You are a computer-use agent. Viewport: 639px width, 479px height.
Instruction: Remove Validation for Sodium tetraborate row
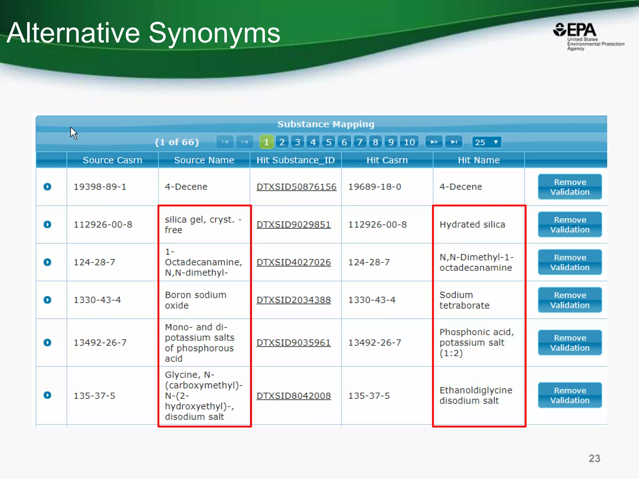pos(570,300)
